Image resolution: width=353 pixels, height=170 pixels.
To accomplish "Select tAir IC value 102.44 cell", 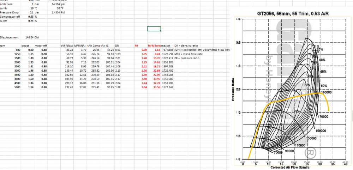I will (107, 66).
